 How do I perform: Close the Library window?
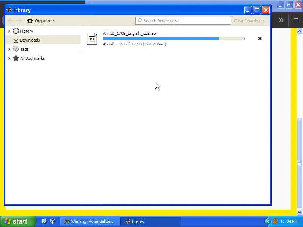click(266, 10)
